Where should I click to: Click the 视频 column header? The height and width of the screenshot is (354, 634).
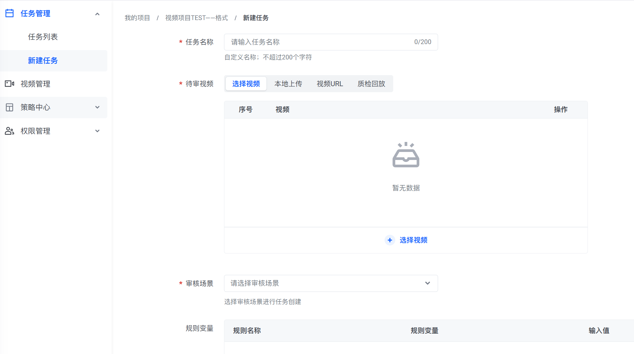[x=283, y=110]
